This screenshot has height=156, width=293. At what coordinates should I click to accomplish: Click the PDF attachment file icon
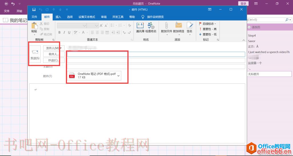tap(72, 76)
